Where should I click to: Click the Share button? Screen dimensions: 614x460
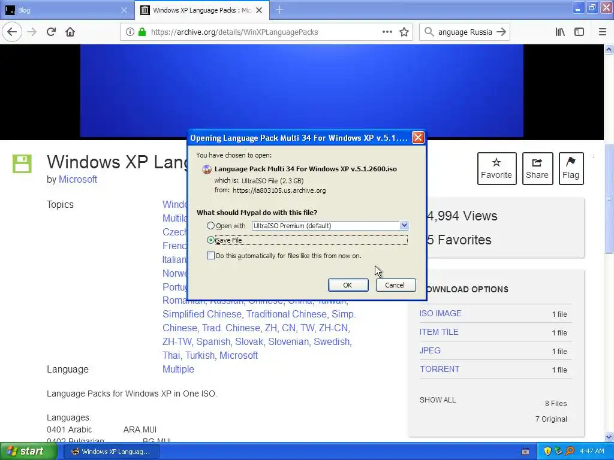(x=537, y=168)
